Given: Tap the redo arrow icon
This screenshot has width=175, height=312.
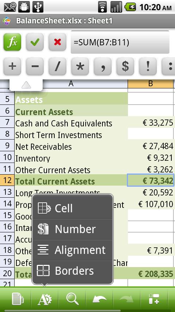Looking at the screenshot, I should tap(127, 299).
